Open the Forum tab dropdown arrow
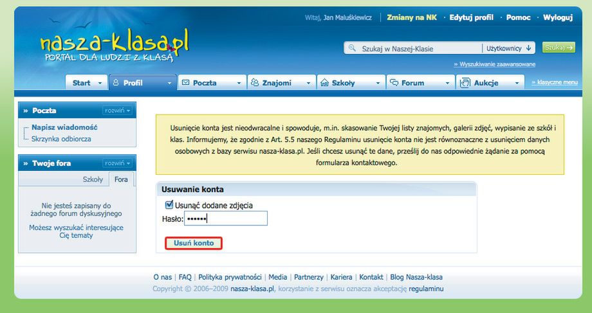This screenshot has height=313, width=592. pyautogui.click(x=447, y=84)
